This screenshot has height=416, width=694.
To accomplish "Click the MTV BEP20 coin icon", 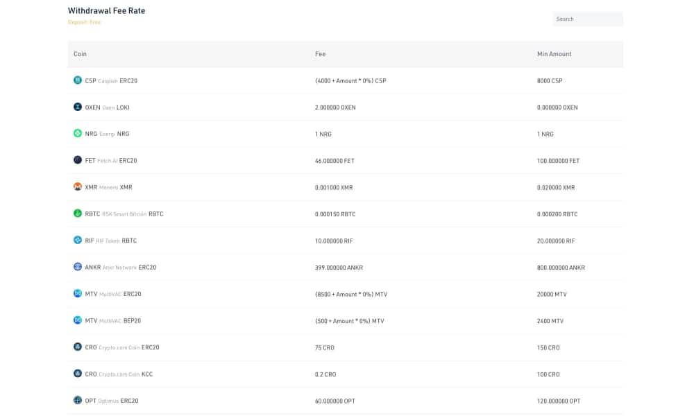I will pos(78,320).
